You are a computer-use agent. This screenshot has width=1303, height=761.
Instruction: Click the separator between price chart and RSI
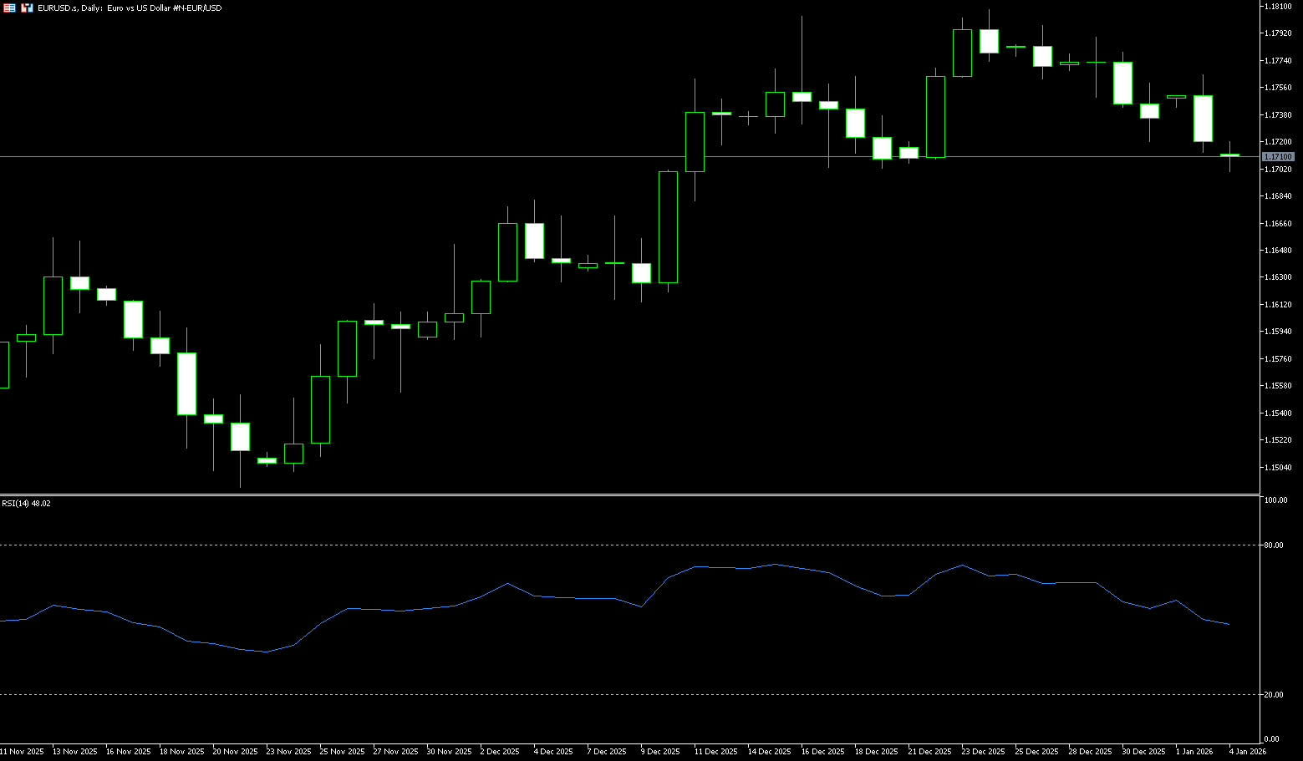coord(627,495)
